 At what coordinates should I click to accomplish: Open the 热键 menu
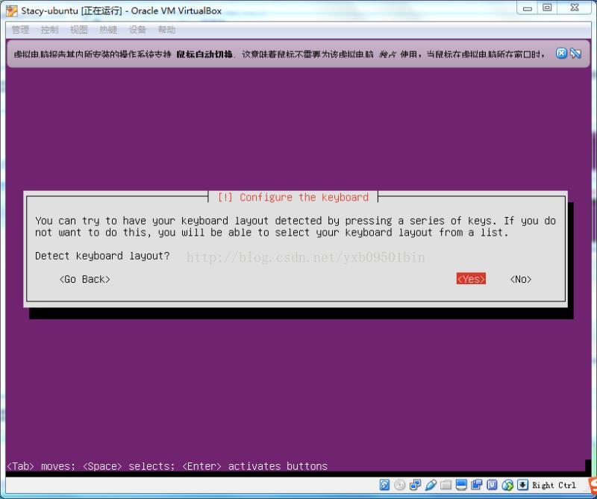(x=108, y=30)
